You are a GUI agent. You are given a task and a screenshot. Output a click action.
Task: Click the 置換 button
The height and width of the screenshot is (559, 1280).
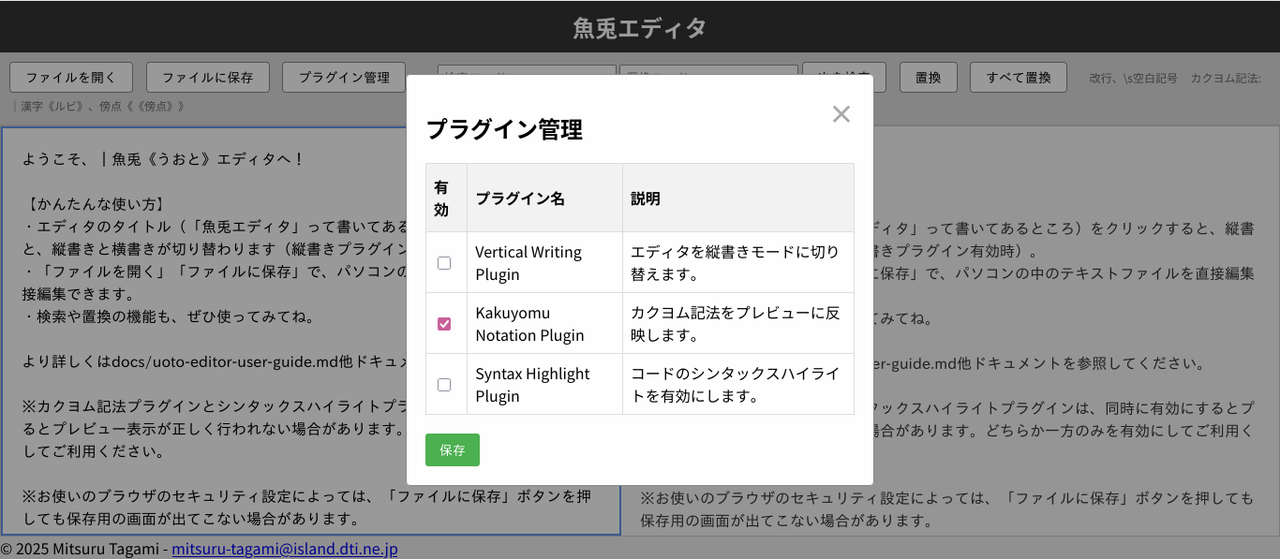(928, 78)
